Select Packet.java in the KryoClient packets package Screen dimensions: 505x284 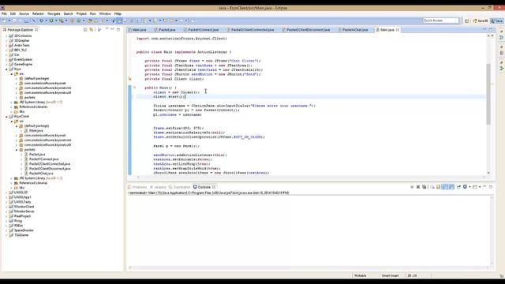pos(37,155)
